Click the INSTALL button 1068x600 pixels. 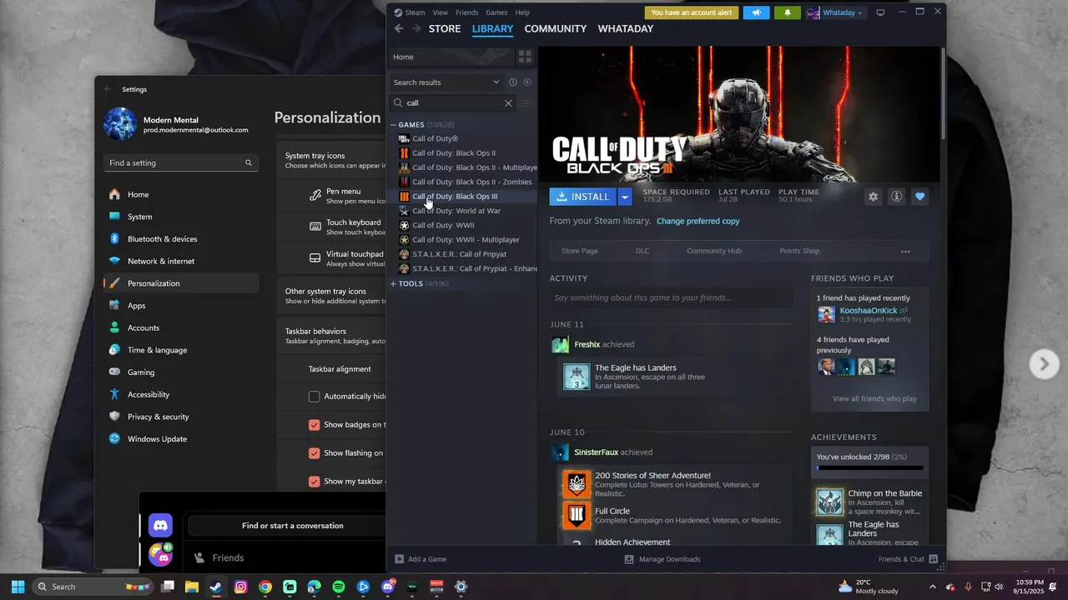pos(583,197)
